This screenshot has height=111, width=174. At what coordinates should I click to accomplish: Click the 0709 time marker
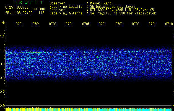coord(152,24)
